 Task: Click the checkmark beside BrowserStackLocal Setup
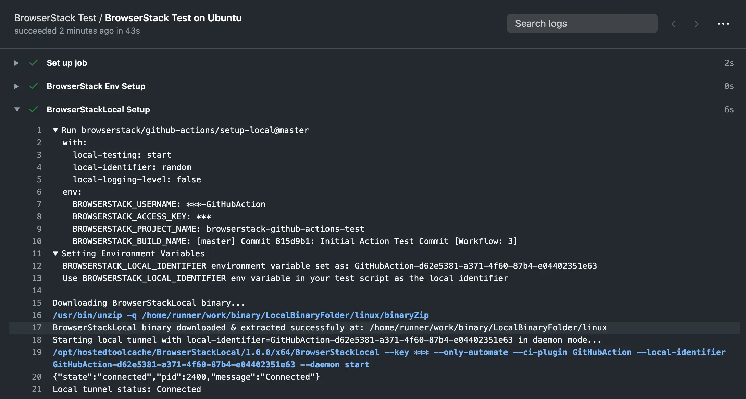(34, 109)
